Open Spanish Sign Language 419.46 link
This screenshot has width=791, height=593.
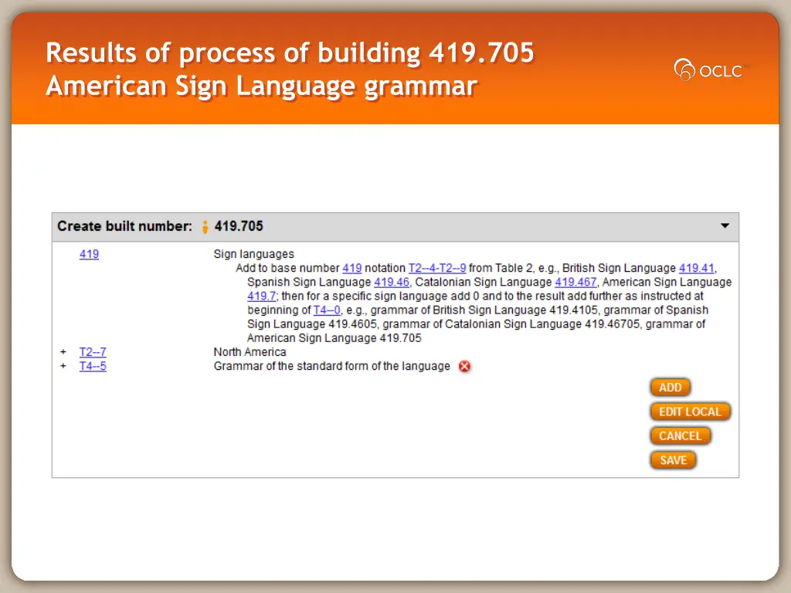tap(391, 282)
